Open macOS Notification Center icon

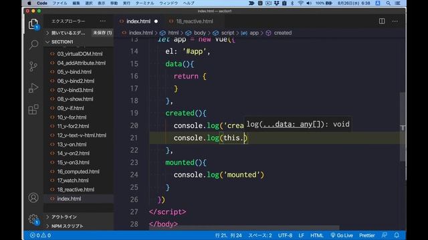(x=398, y=3)
